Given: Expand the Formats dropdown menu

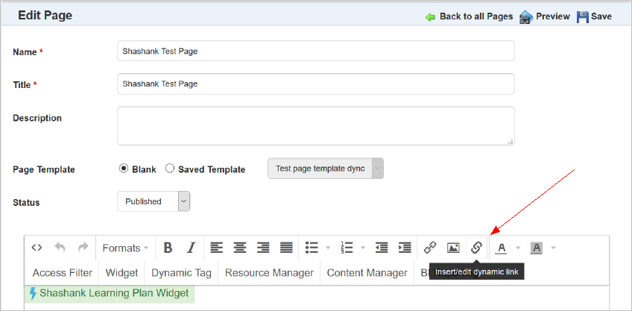Looking at the screenshot, I should [x=125, y=248].
